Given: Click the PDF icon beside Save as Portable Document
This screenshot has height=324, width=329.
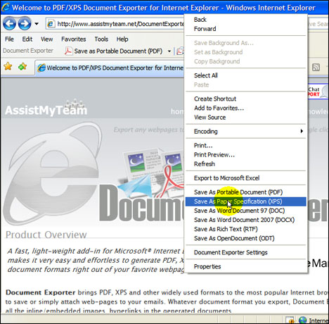Looking at the screenshot, I should click(x=68, y=51).
